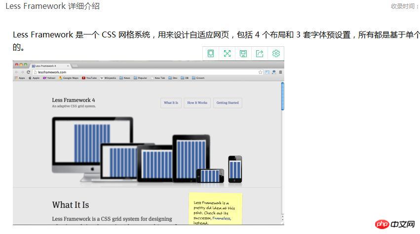Click An adaptive CSS grid system subtitle
This screenshot has width=420, height=234.
pos(74,106)
